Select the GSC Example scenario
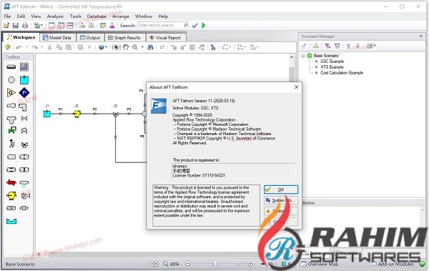This screenshot has width=429, height=271. tap(332, 61)
